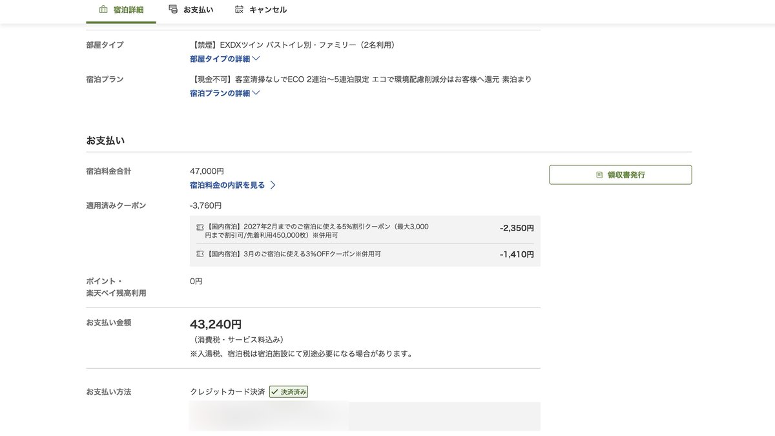Viewport: 775px width, 436px height.
Task: Select the 47,000円 total amount
Action: click(207, 171)
